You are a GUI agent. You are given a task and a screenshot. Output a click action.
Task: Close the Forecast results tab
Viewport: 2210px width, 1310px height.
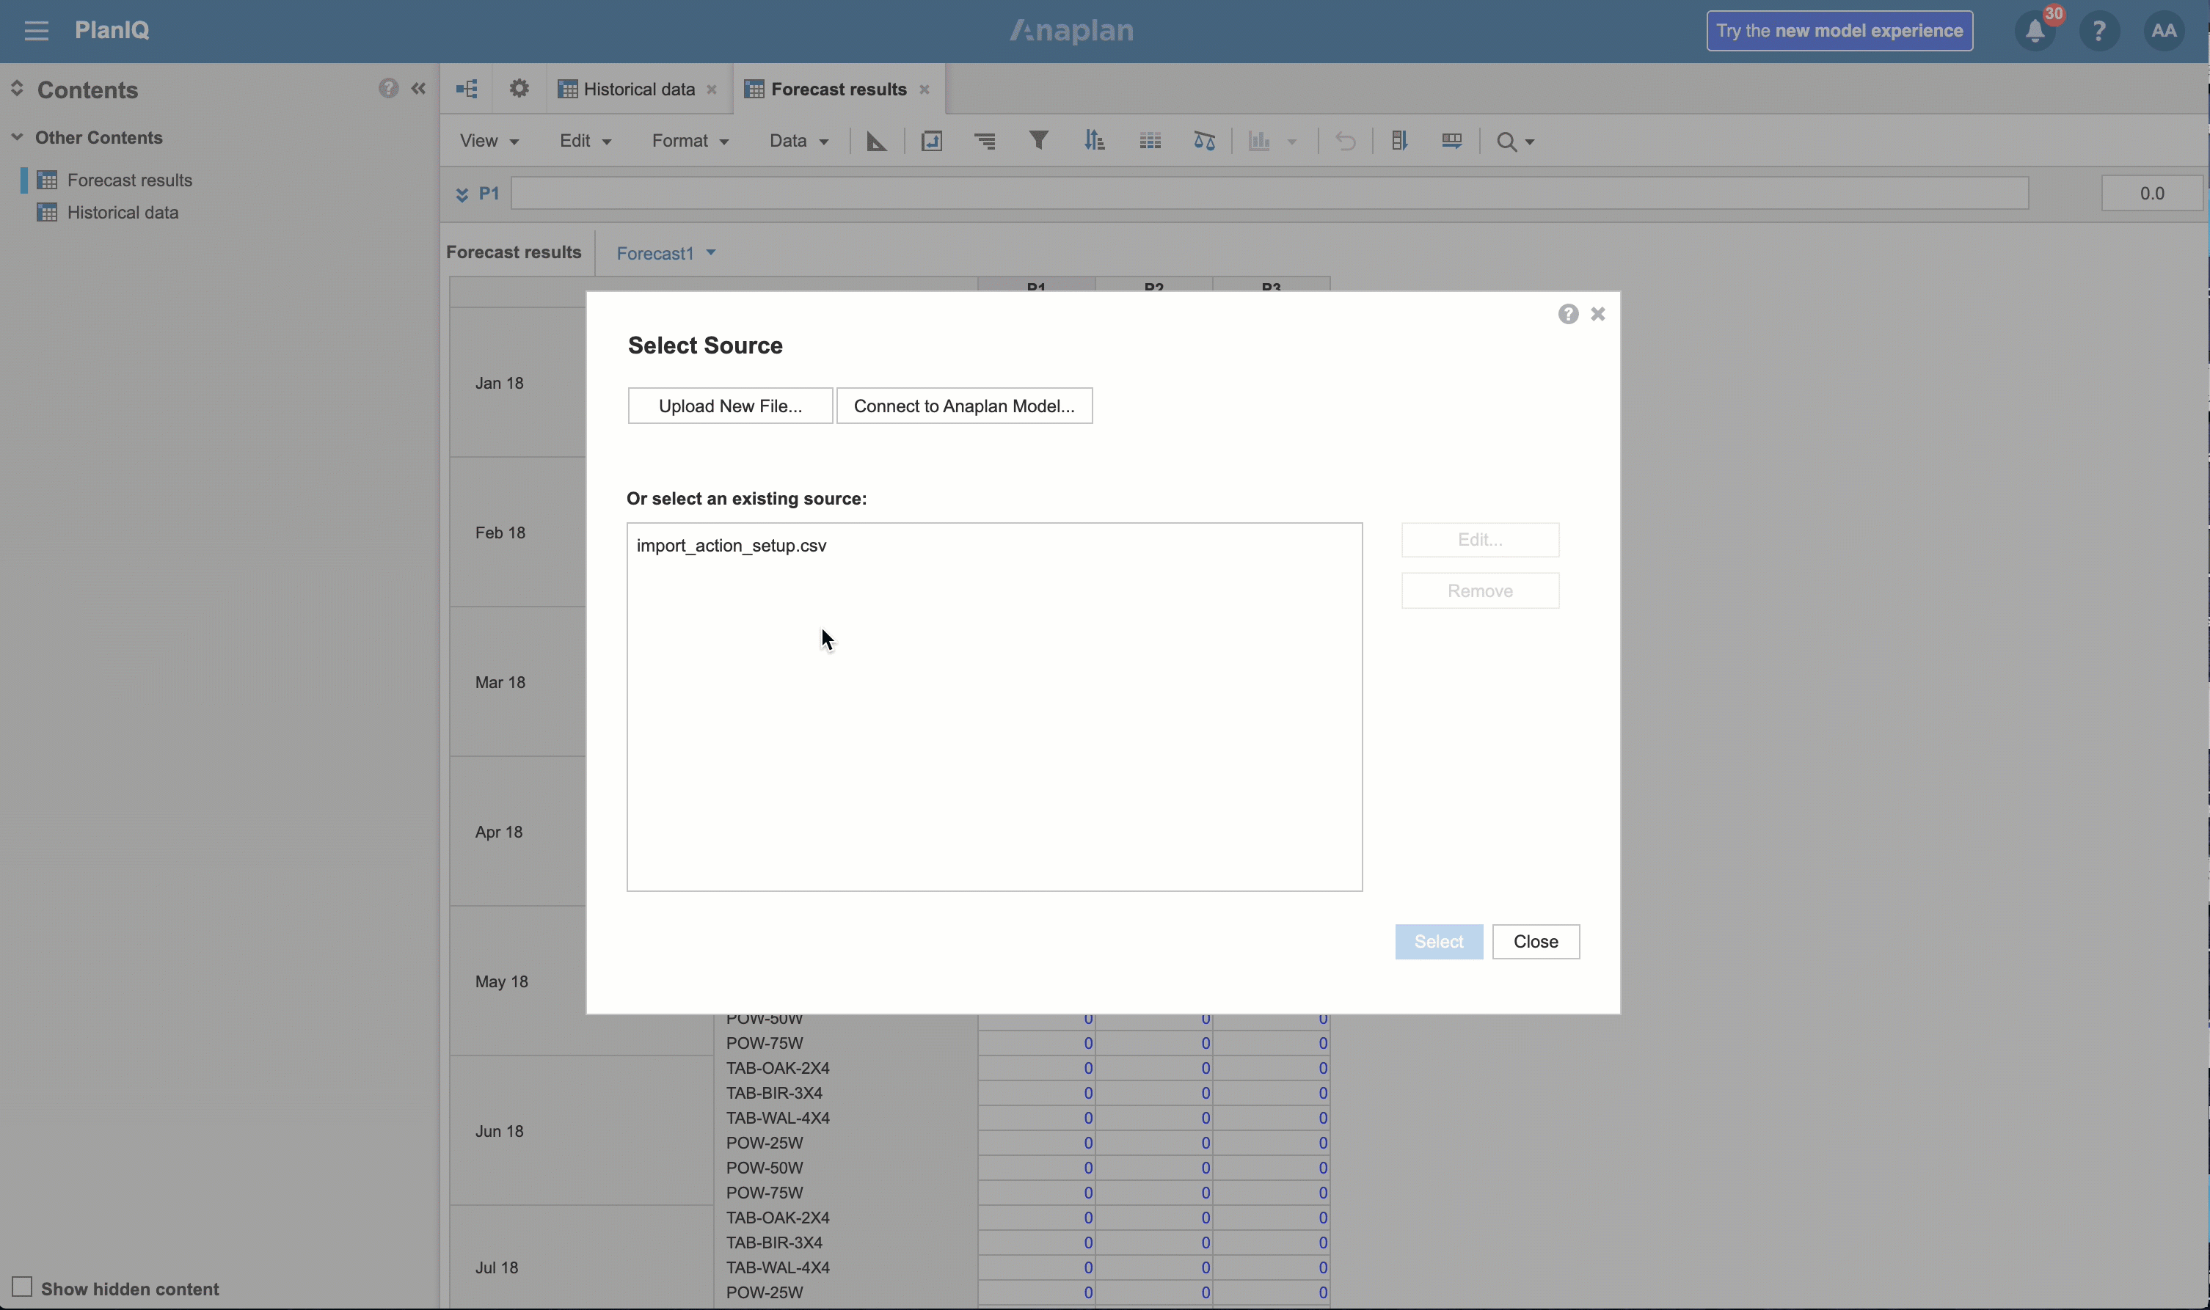click(x=925, y=89)
